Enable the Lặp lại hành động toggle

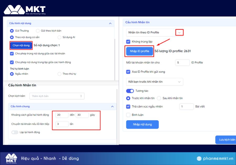point(15,132)
